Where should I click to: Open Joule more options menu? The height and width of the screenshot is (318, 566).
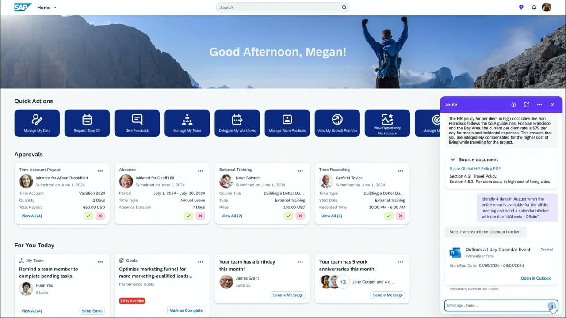click(x=539, y=105)
